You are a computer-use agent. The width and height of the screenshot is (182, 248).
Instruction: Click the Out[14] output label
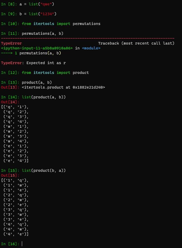click(9, 102)
